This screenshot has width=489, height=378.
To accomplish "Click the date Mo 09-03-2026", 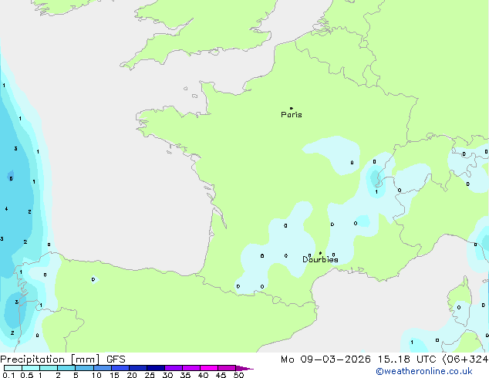I will [x=325, y=359].
